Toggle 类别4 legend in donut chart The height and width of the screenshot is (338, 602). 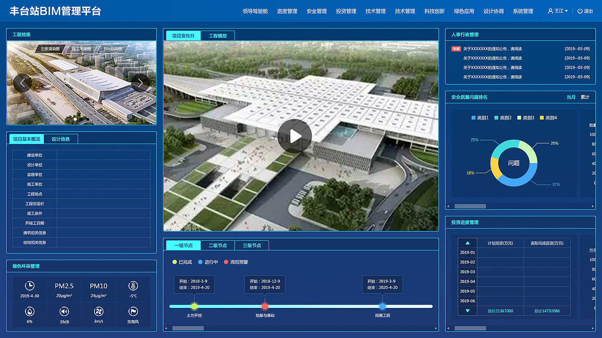548,118
